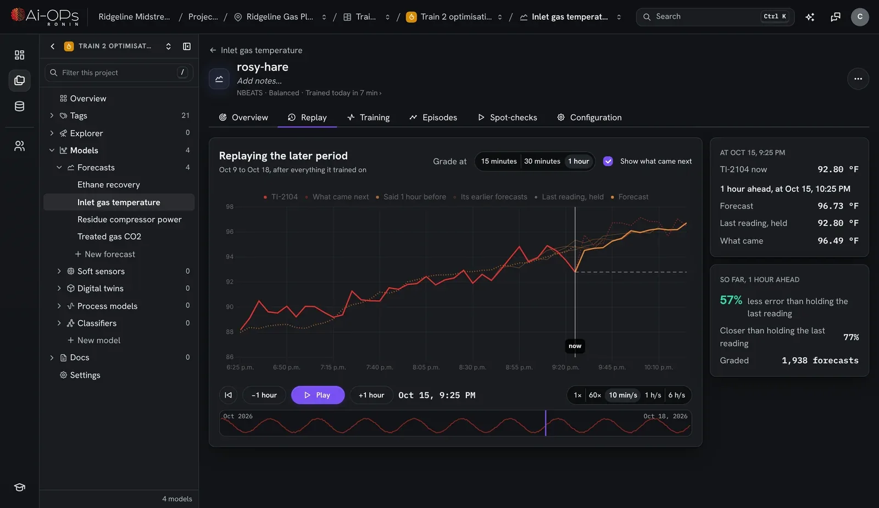
Task: Jump to start with skip-back icon
Action: 228,395
